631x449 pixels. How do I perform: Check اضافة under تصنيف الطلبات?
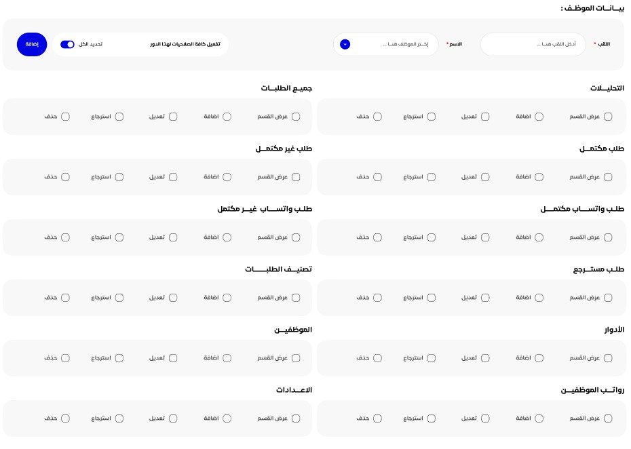227,298
